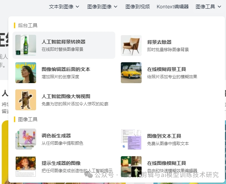The width and height of the screenshot is (226, 184).
Task: Open 图像到文本工具
Action: tap(164, 136)
